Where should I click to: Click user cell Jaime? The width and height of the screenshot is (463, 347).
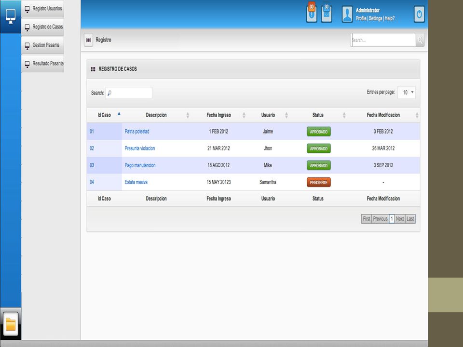point(268,132)
